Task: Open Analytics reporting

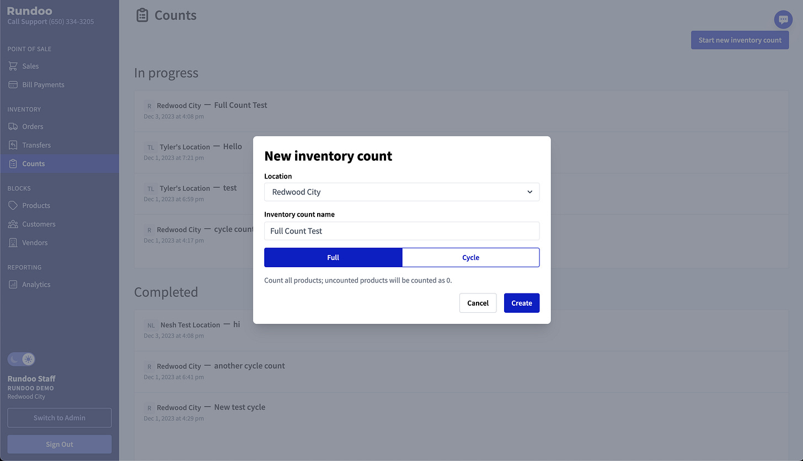Action: [x=60, y=285]
